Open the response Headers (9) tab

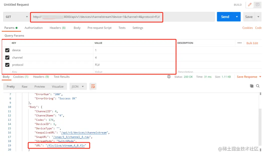[41, 77]
